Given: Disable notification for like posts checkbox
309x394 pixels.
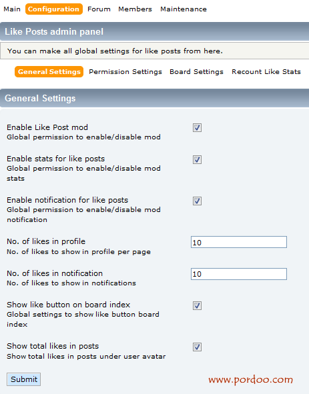Looking at the screenshot, I should (197, 201).
